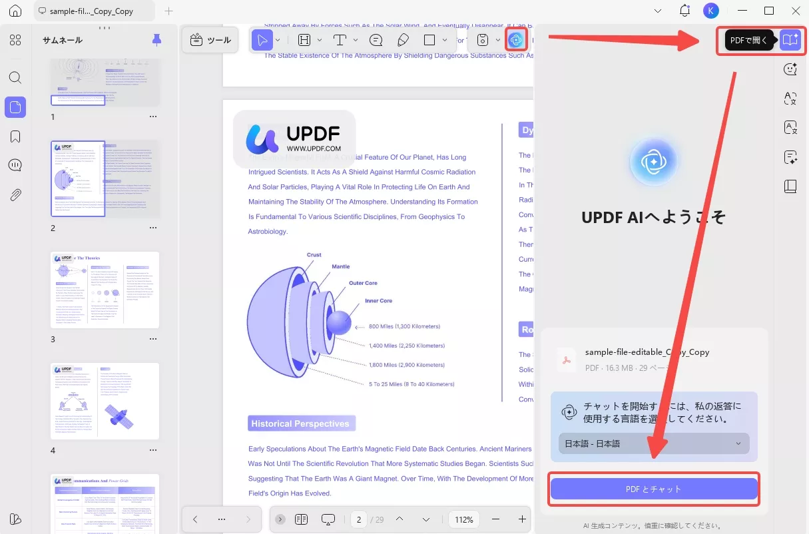Toggle the UPDF AI toolbar button
This screenshot has height=534, width=809.
[516, 40]
